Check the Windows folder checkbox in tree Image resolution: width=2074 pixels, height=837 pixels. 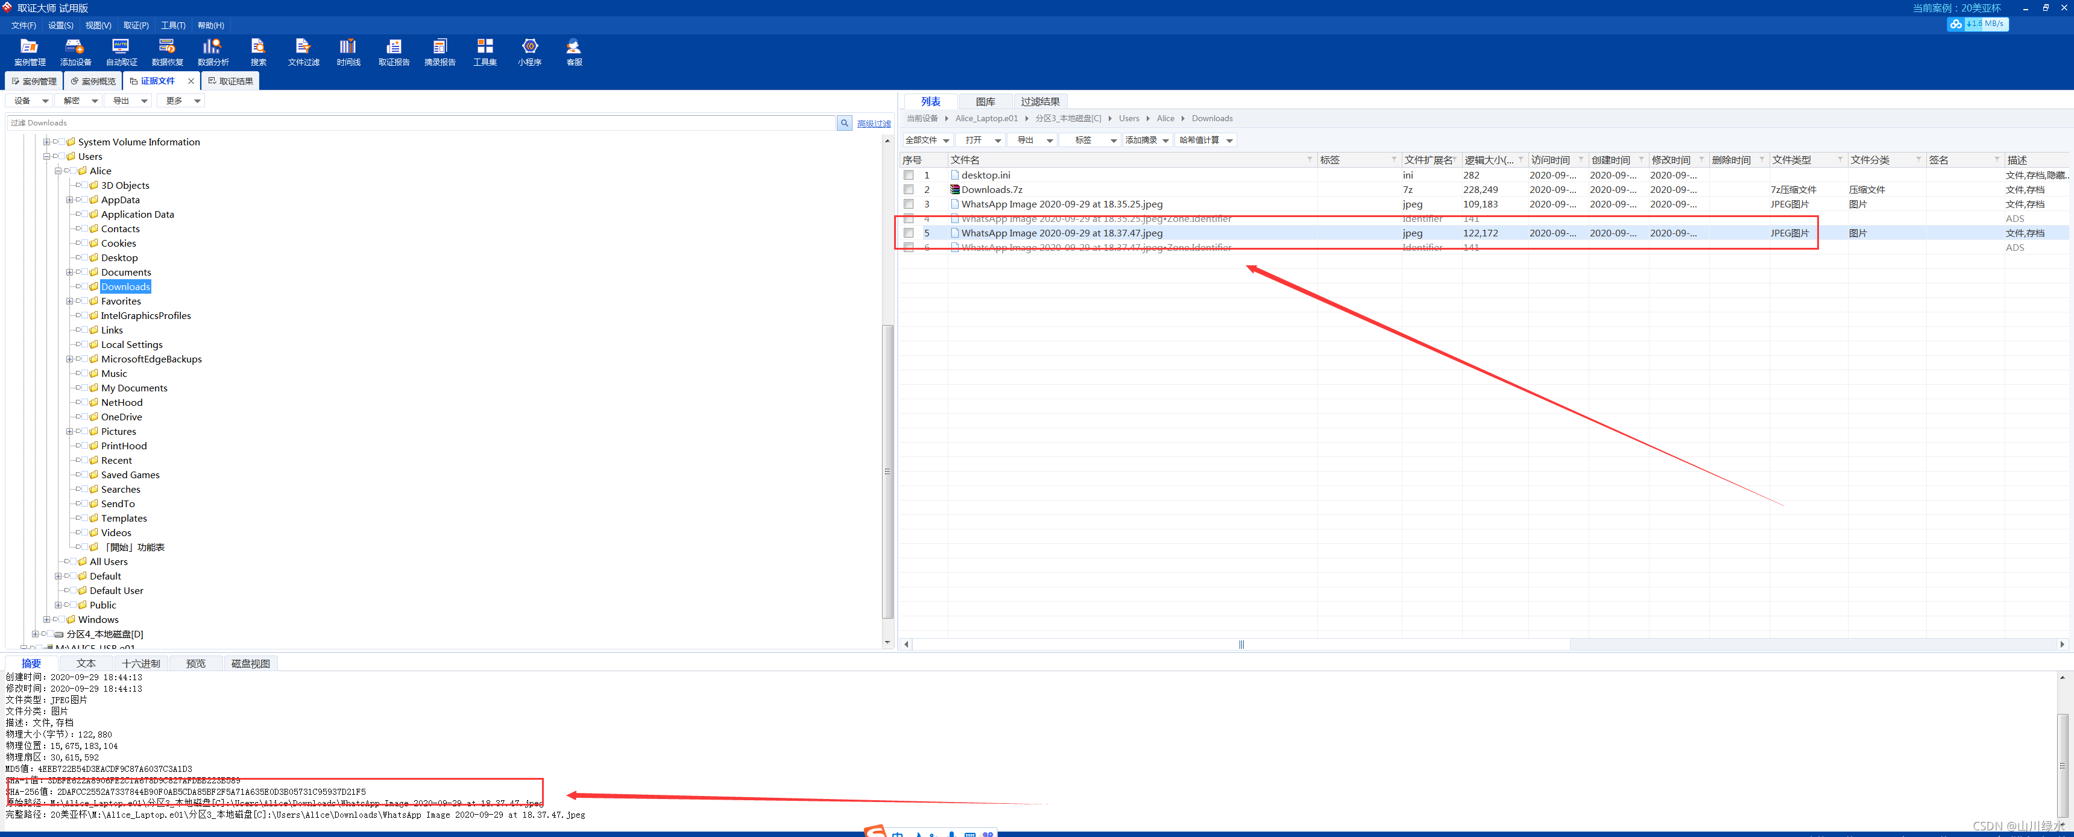tap(61, 619)
